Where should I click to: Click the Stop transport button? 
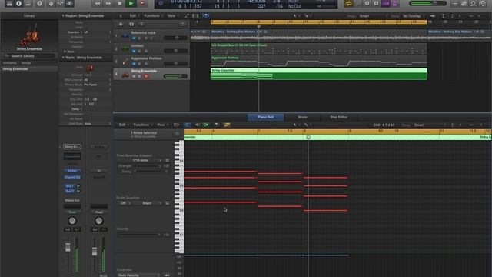(x=120, y=3)
